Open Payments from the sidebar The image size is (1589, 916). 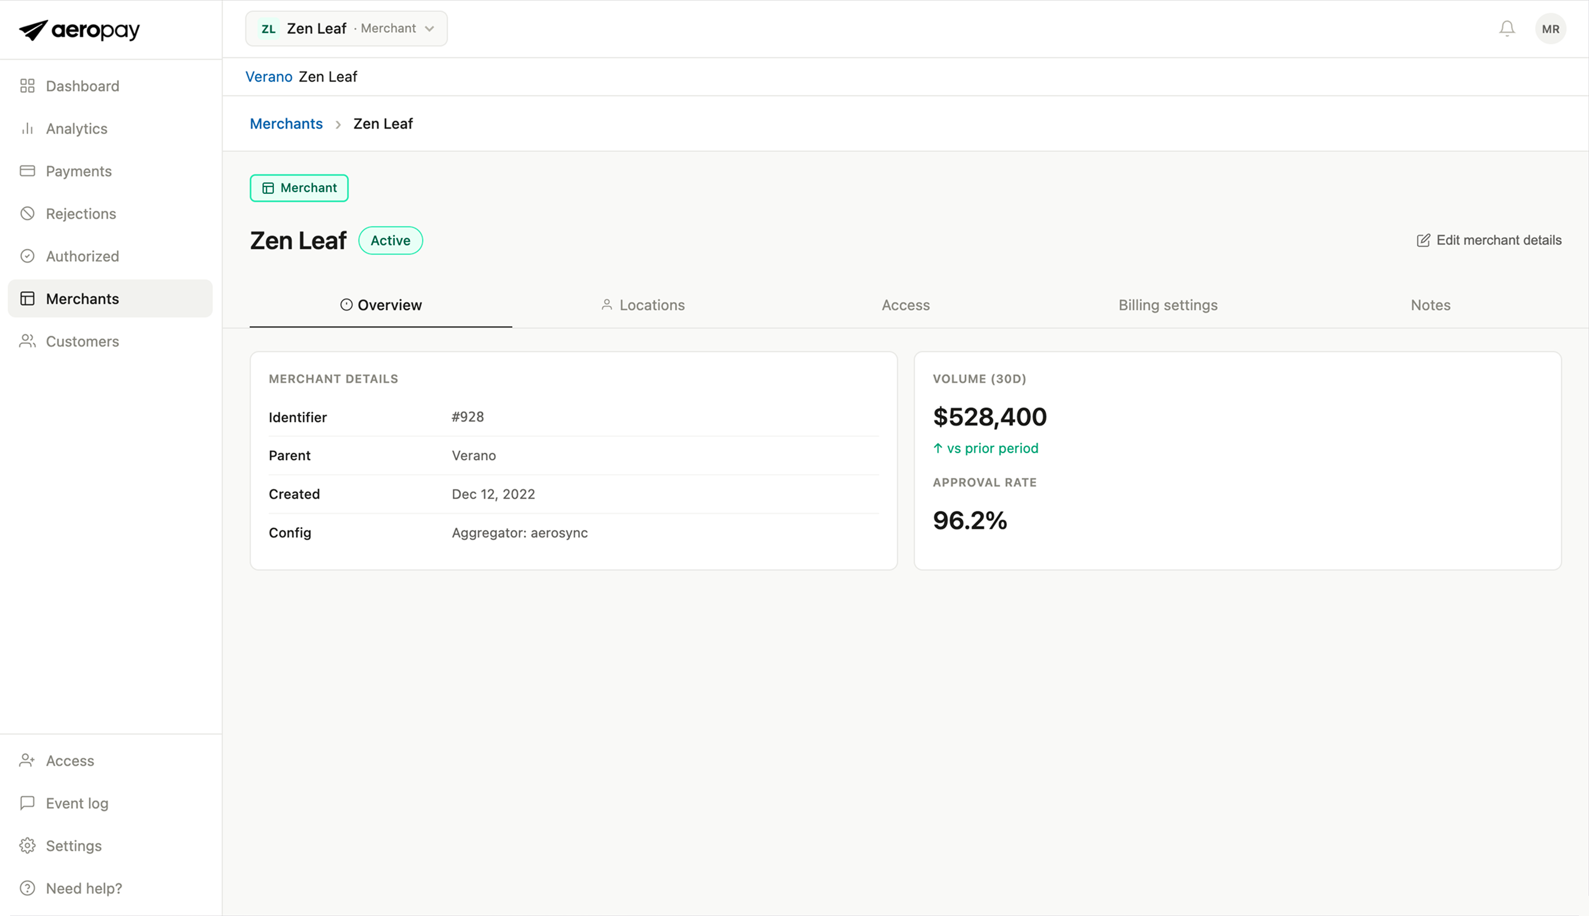[x=110, y=171]
